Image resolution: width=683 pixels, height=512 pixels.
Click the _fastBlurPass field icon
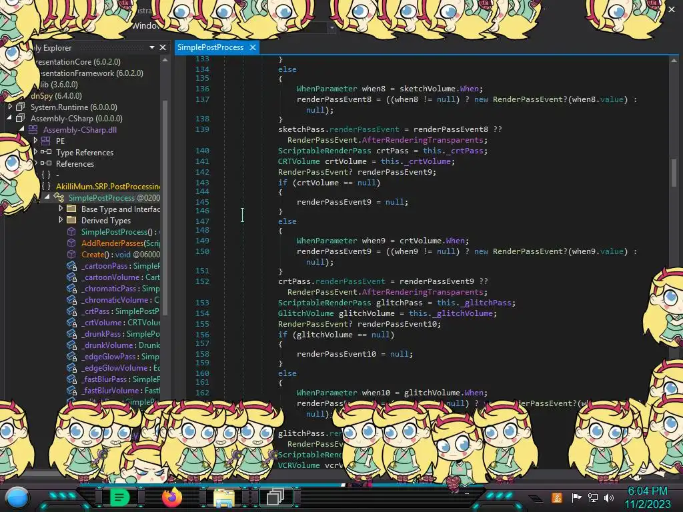point(71,379)
